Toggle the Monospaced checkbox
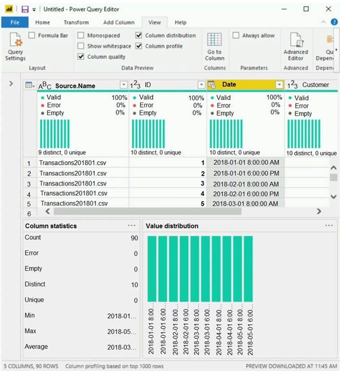340x371 pixels. (x=81, y=36)
